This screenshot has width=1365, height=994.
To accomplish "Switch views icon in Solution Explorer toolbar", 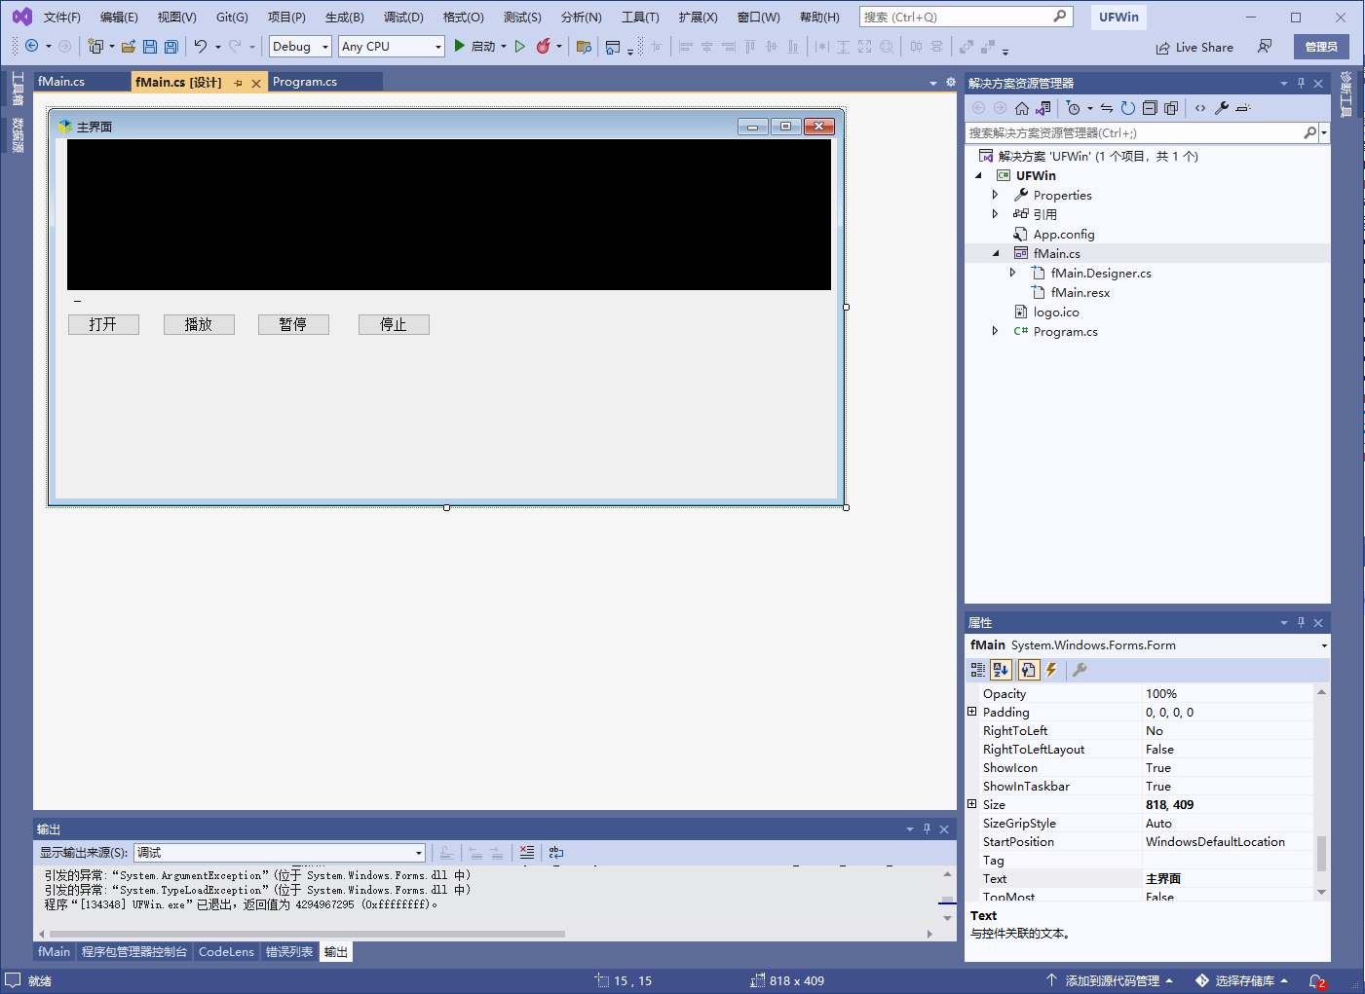I will pyautogui.click(x=1043, y=108).
